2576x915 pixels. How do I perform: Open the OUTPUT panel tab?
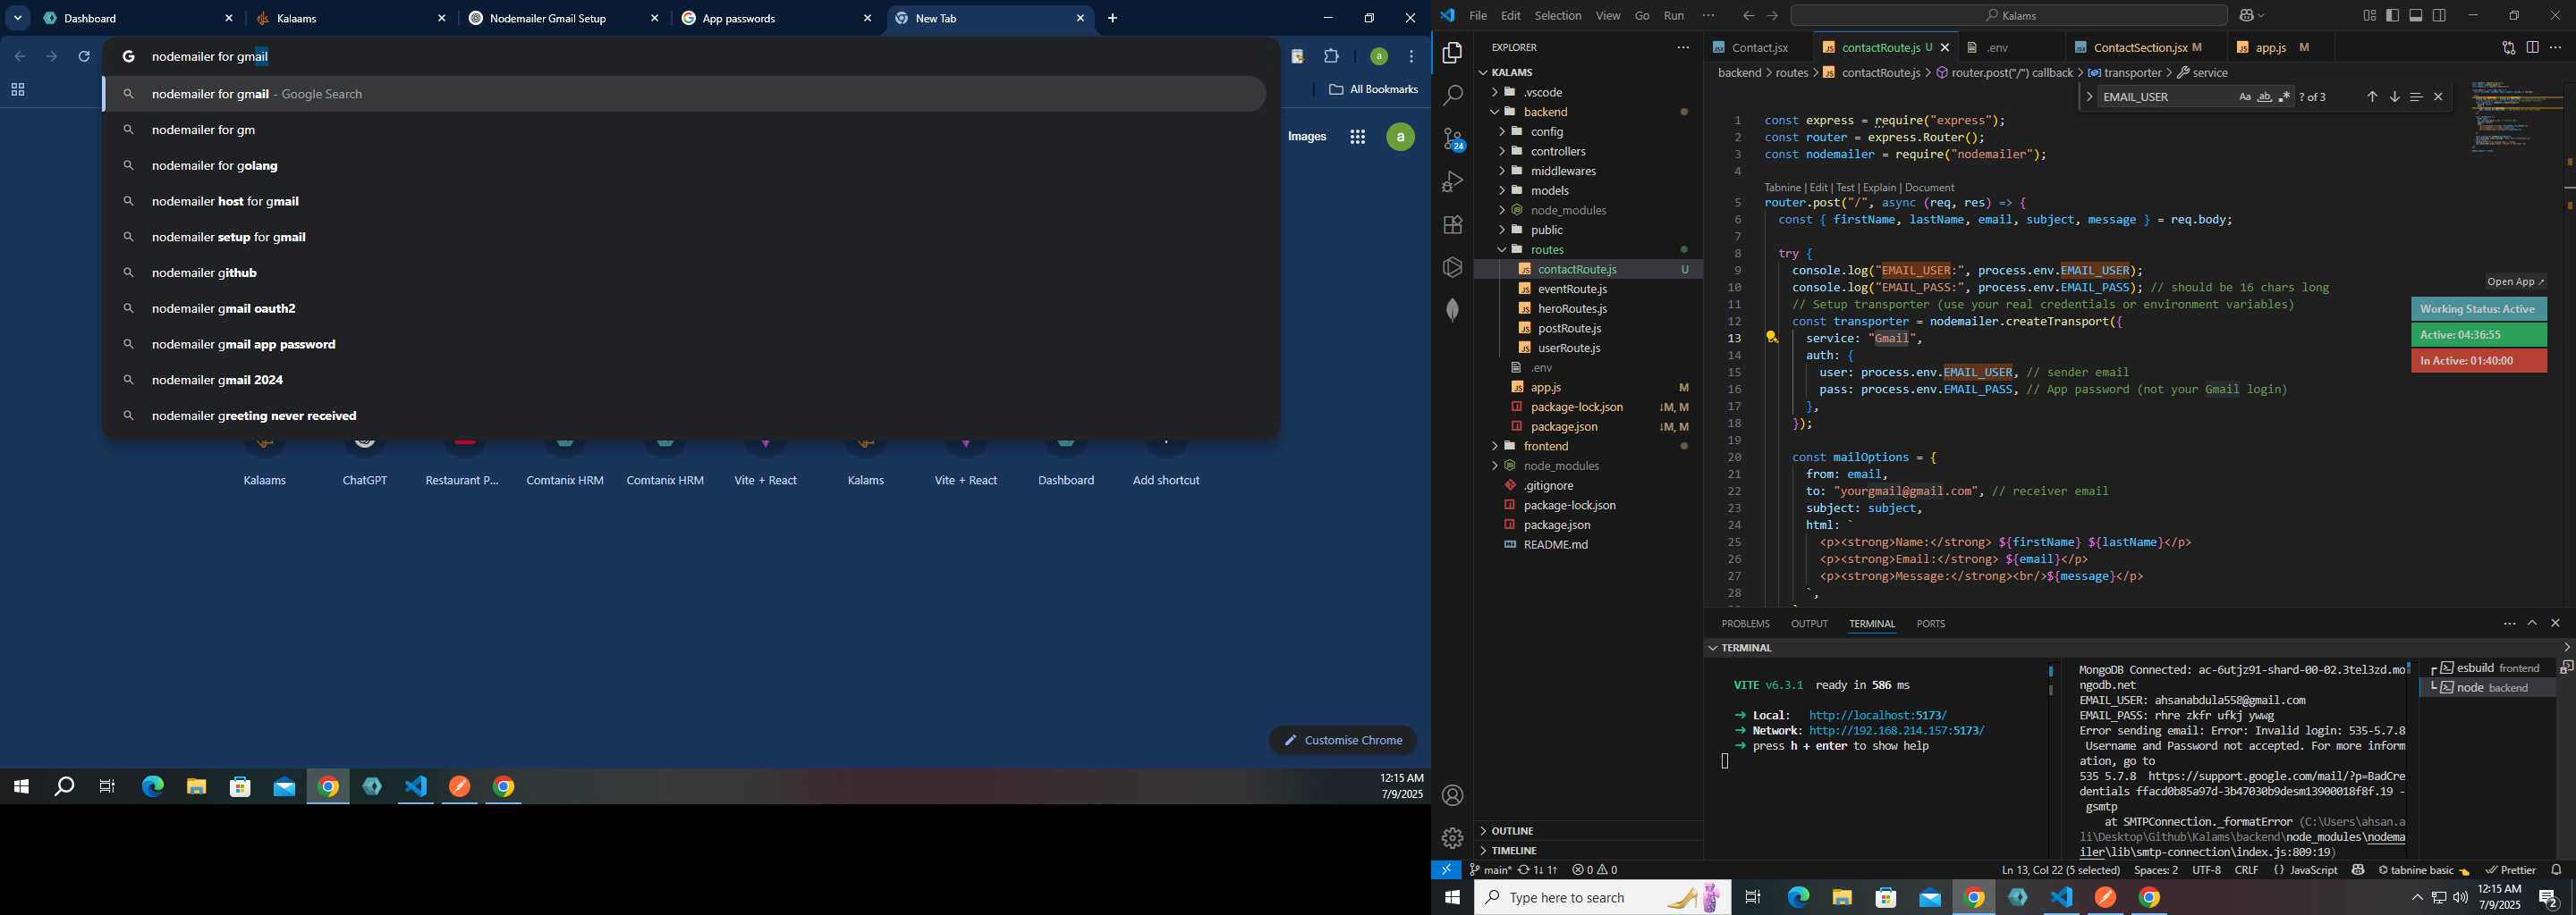[1809, 624]
